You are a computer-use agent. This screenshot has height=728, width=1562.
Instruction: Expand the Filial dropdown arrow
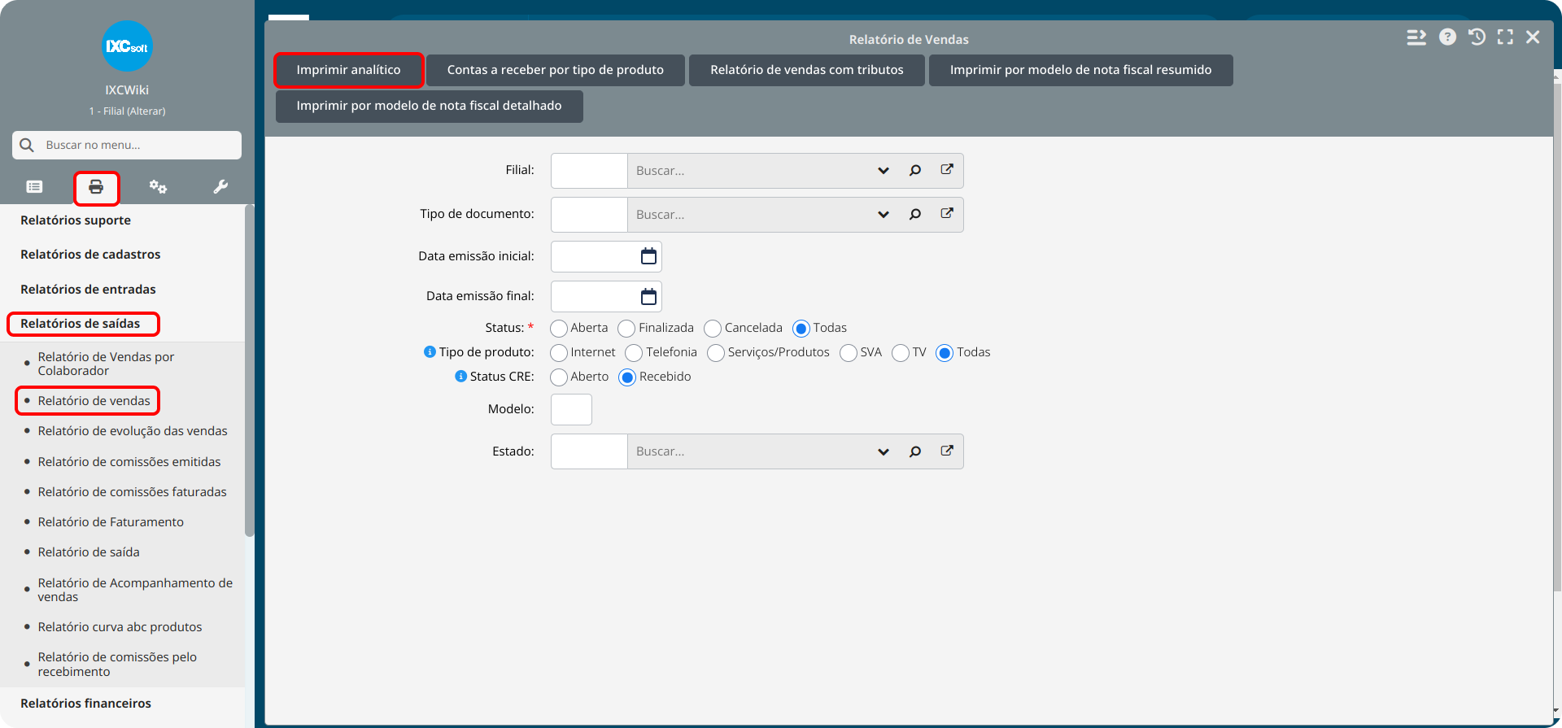coord(884,171)
